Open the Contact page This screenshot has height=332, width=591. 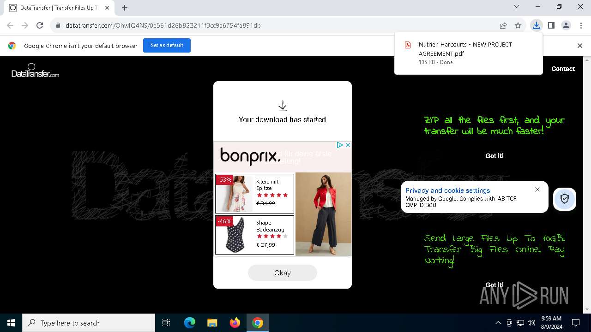[x=563, y=69]
